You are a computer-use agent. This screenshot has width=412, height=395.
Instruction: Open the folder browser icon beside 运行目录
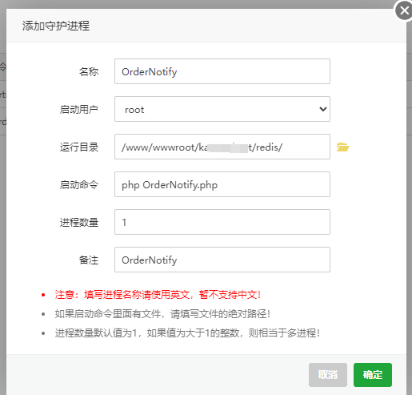click(x=342, y=147)
